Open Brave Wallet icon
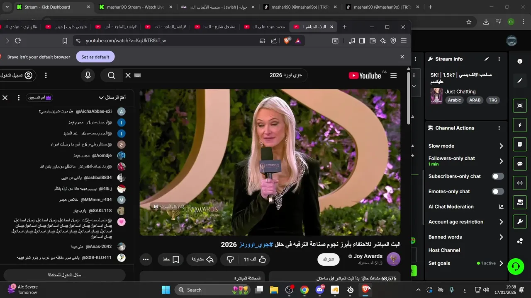This screenshot has height=298, width=531. [373, 41]
